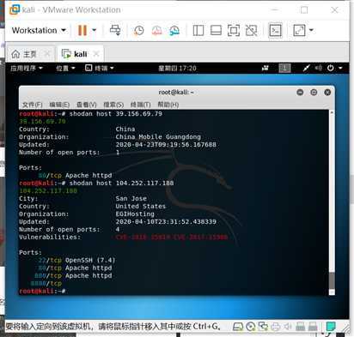Pause the kali virtual machine
Screen dimensions: 354x337
pos(82,30)
